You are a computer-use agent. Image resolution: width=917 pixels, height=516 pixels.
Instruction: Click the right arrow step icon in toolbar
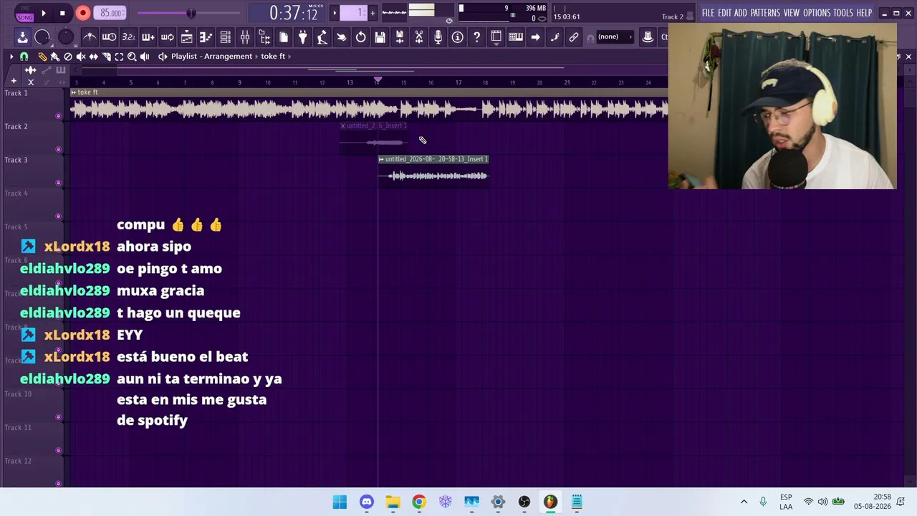[535, 37]
